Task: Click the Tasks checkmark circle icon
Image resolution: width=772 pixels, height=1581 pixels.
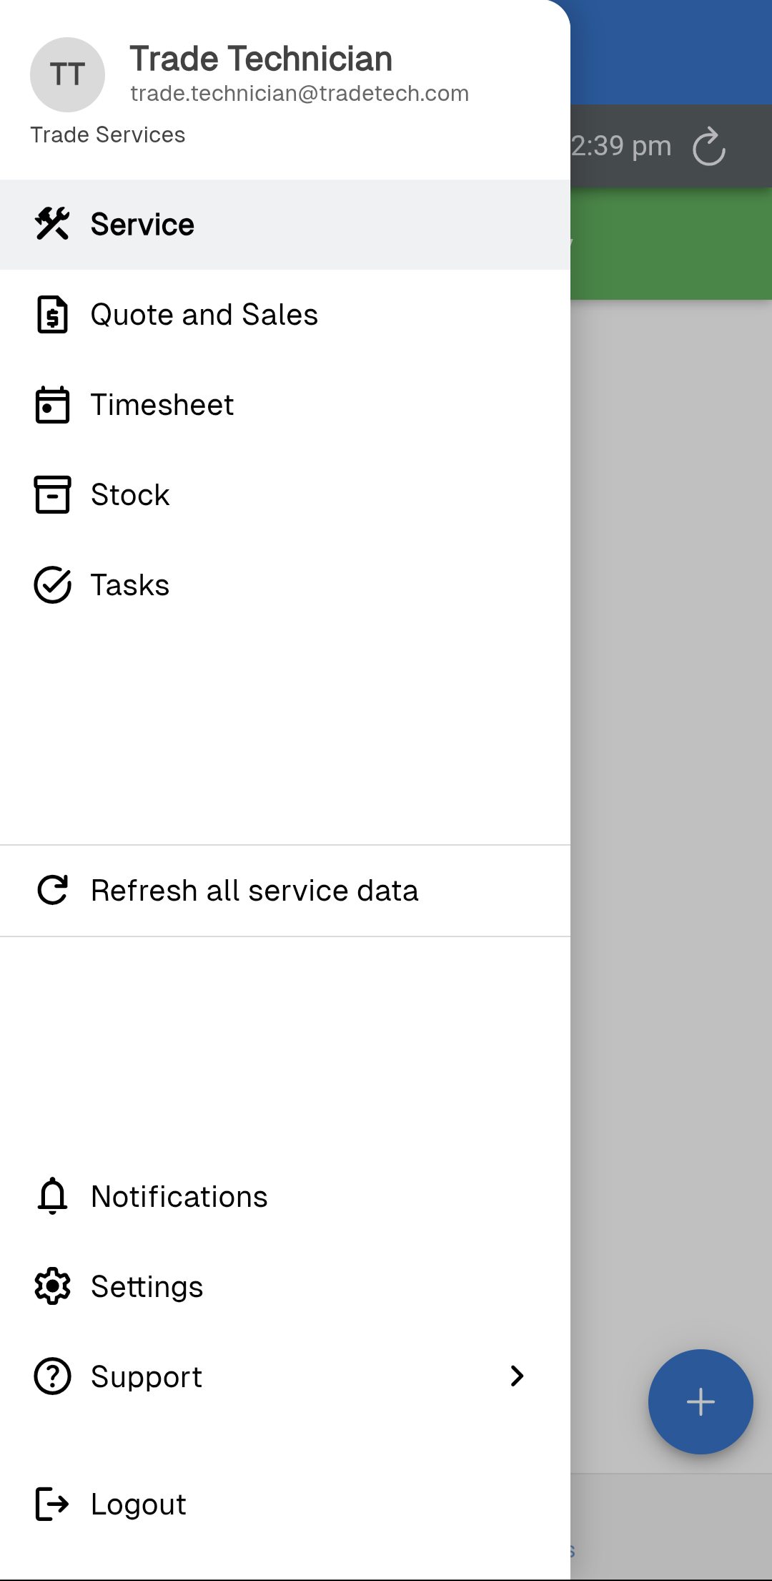Action: (x=52, y=585)
